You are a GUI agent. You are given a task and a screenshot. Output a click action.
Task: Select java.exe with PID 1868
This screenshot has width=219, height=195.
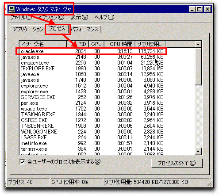pyautogui.click(x=92, y=74)
